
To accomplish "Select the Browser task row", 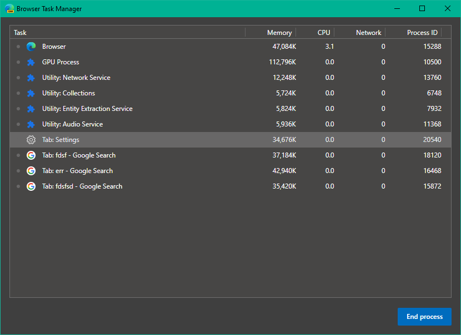I will pos(231,47).
